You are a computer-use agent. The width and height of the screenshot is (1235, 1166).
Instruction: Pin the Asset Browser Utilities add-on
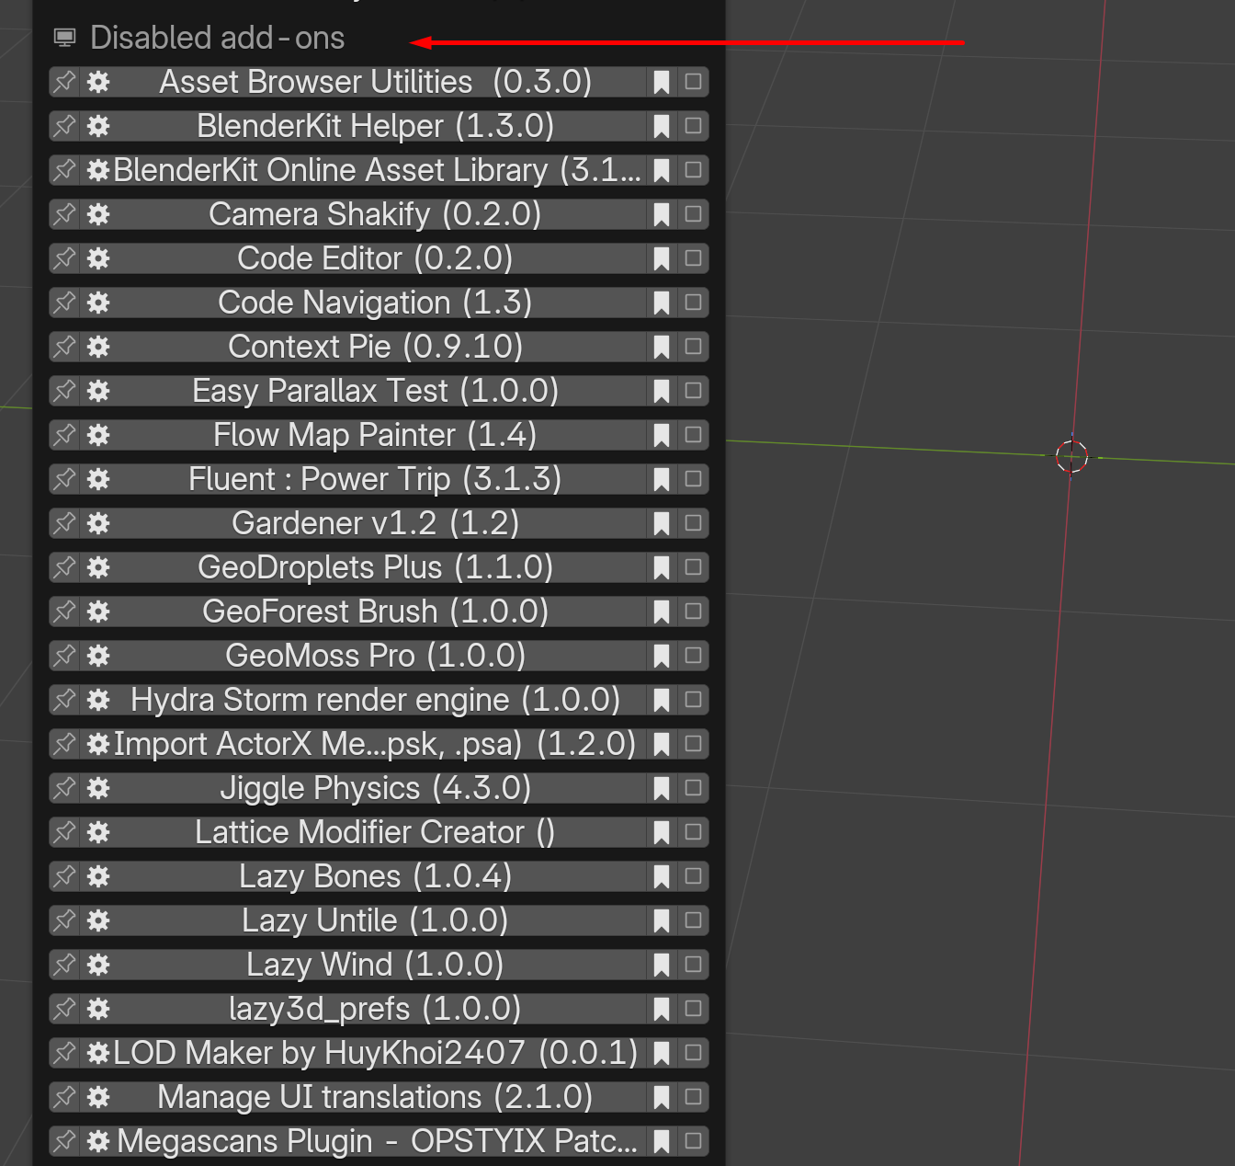[x=64, y=82]
